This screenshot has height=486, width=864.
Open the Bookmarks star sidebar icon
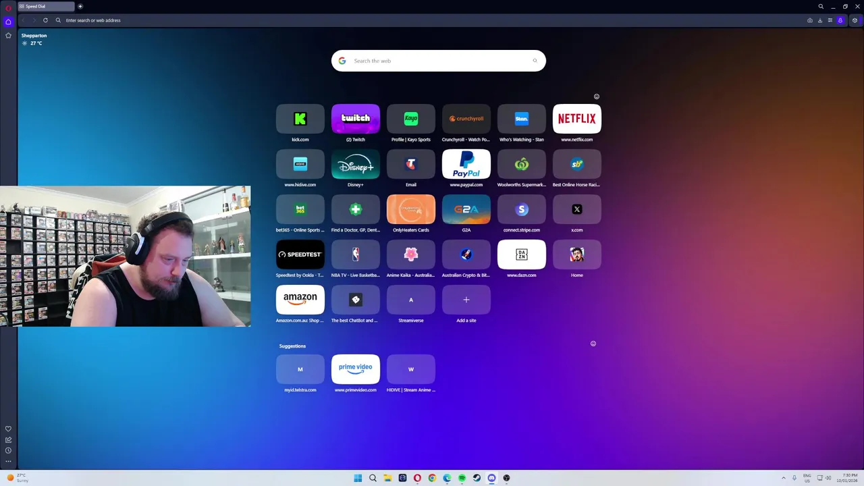8,35
